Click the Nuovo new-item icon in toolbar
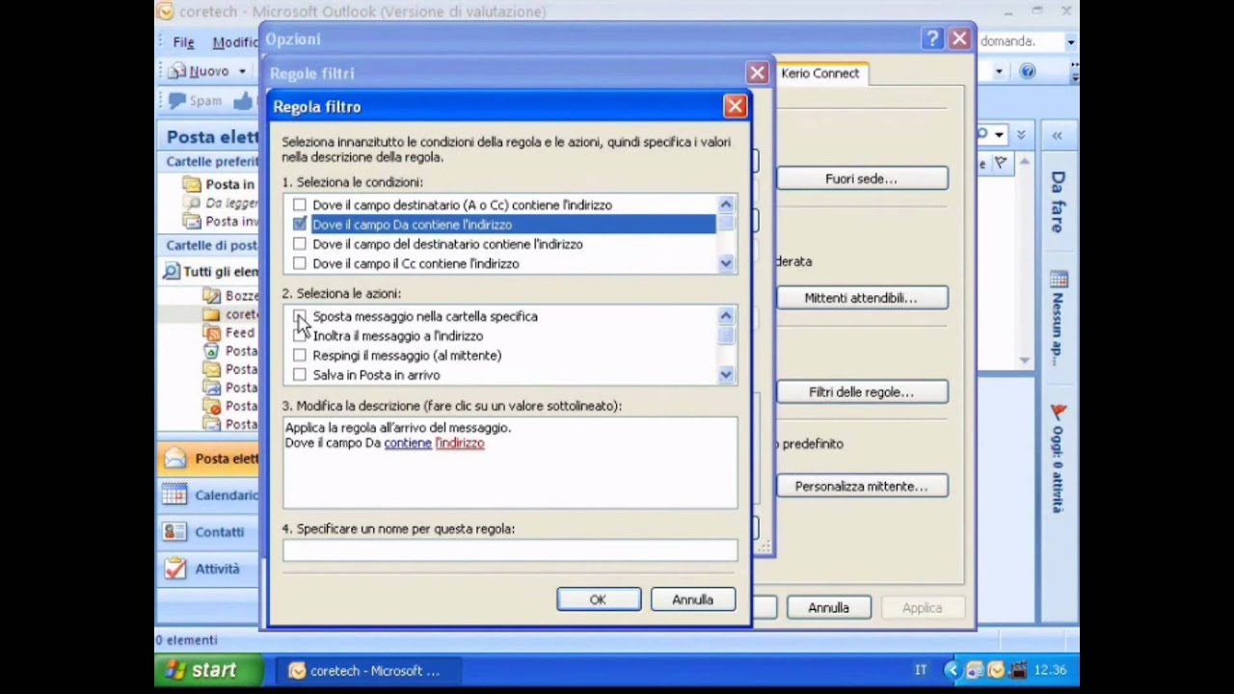The height and width of the screenshot is (694, 1234). [177, 71]
